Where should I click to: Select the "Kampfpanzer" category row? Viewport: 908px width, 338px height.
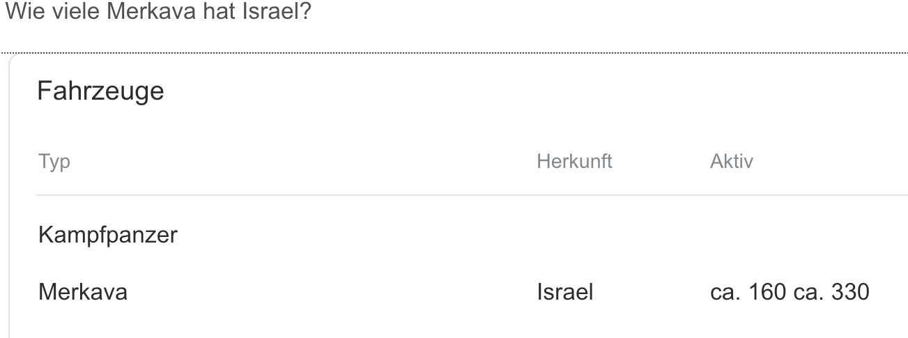click(108, 236)
